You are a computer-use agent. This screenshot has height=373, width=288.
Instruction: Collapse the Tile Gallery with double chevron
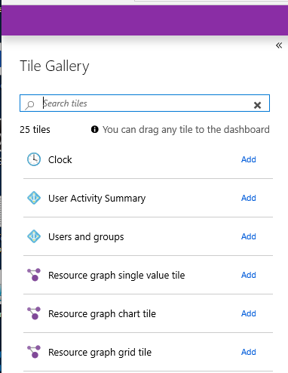279,45
